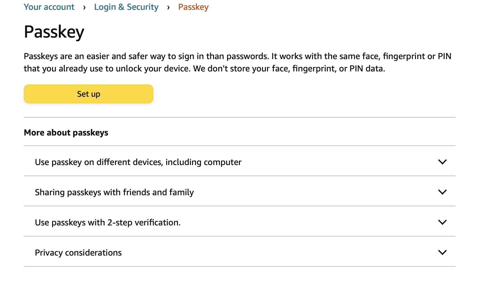Click the chevron icon on 2-step verification row
This screenshot has width=481, height=287.
point(442,222)
